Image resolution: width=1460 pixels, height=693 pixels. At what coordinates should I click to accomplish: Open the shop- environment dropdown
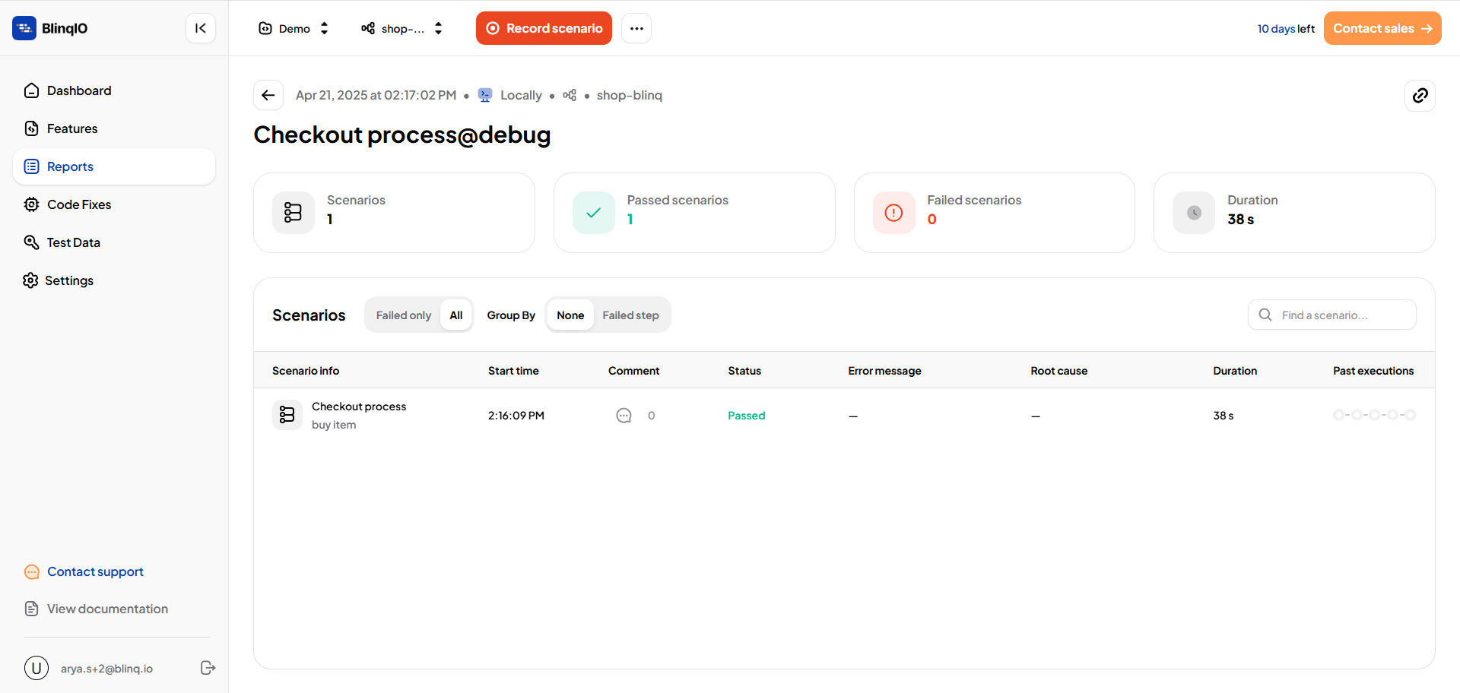(x=401, y=28)
